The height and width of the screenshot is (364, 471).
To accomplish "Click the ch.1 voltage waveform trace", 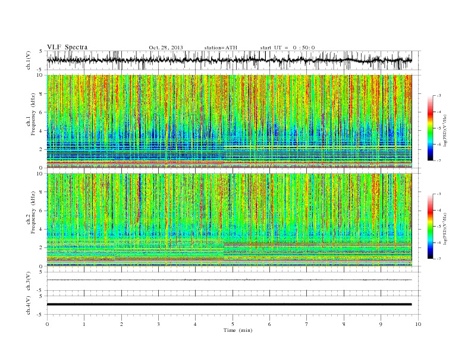I will pos(229,60).
